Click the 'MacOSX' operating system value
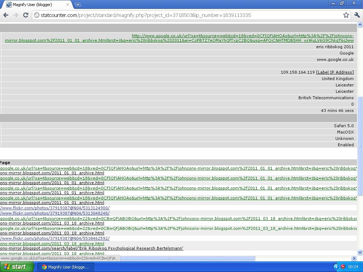Image resolution: width=363 pixels, height=272 pixels. [345, 132]
